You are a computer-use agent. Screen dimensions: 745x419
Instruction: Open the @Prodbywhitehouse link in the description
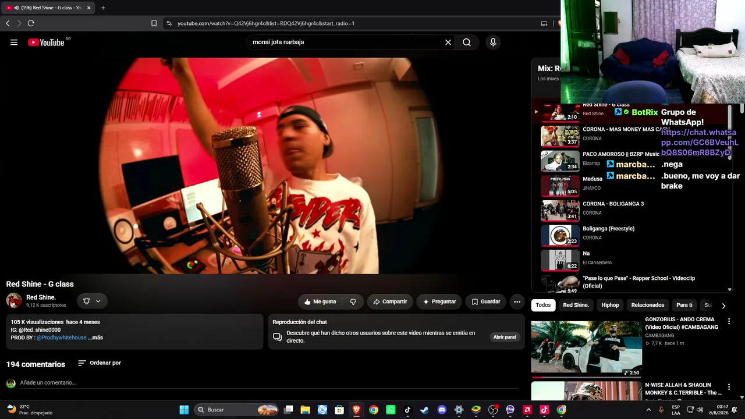click(x=62, y=338)
